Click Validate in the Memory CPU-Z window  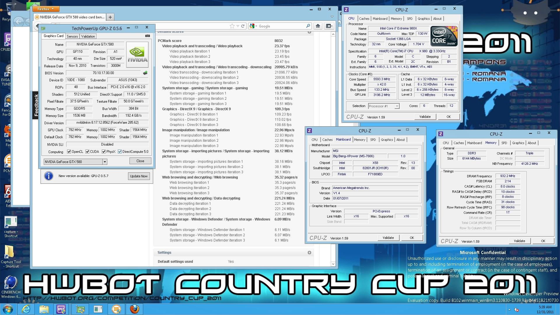(x=519, y=241)
